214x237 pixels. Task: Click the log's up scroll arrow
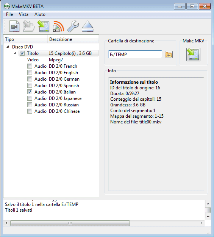pos(208,204)
